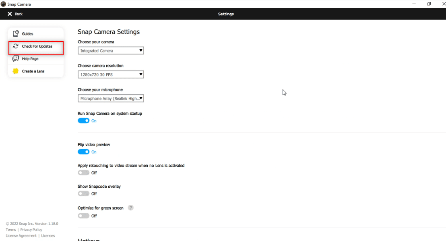
Task: Click the yellow Create a Lens icon
Action: 16,71
